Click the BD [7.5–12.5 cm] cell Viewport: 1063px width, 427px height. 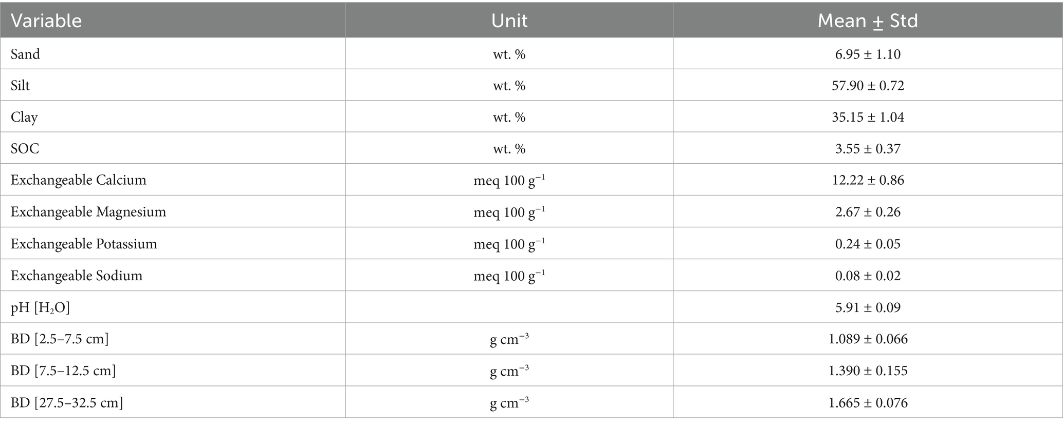(x=63, y=371)
